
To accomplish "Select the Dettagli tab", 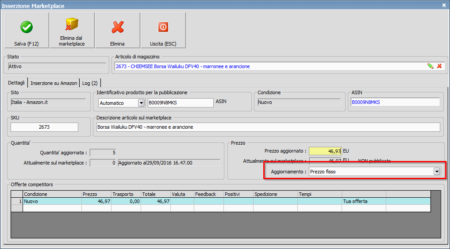I will 16,83.
